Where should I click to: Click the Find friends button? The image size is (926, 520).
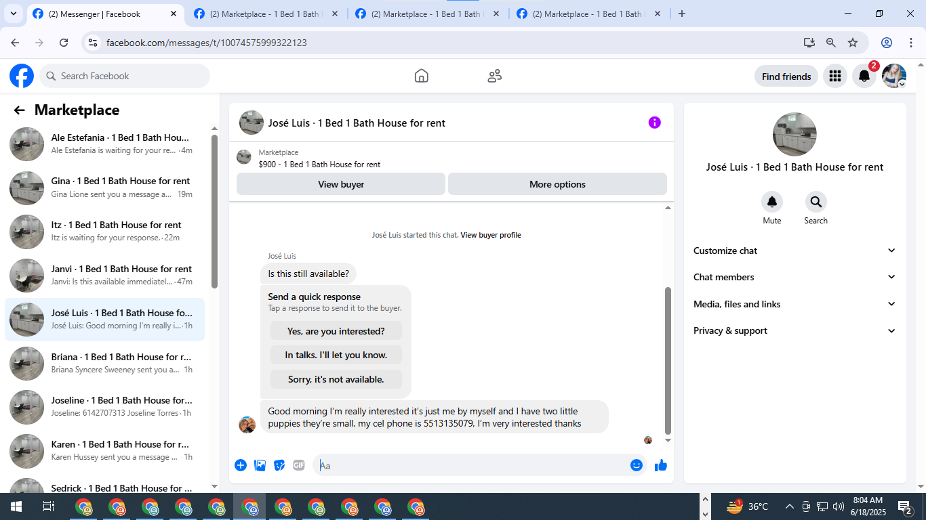pyautogui.click(x=786, y=77)
